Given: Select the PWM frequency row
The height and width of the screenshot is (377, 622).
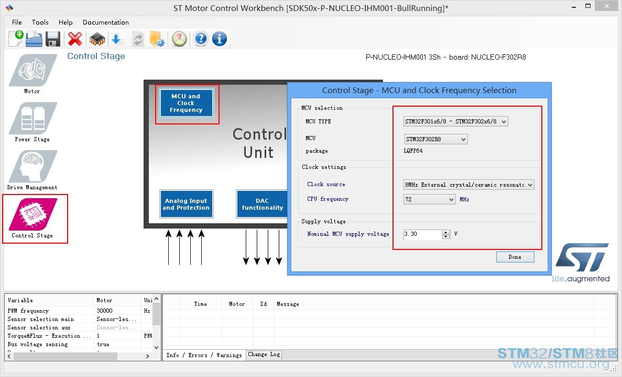Looking at the screenshot, I should coord(79,311).
